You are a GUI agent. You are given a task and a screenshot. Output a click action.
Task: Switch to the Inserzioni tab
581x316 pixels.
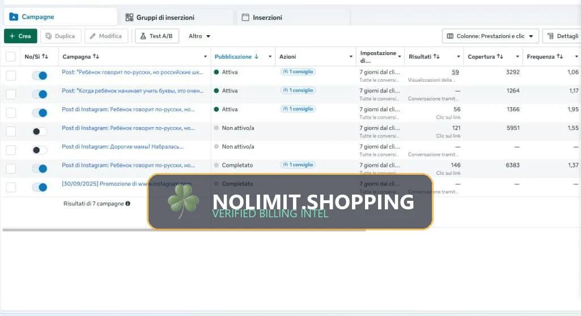pos(292,18)
